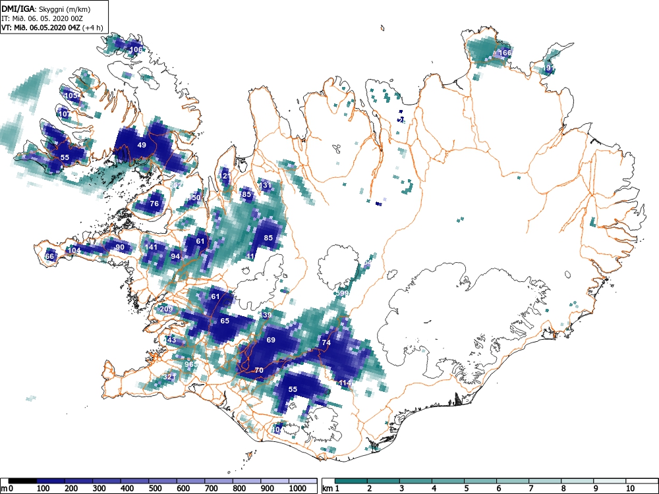The width and height of the screenshot is (659, 494).
Task: Click the visibility value 70
Action: [x=259, y=370]
